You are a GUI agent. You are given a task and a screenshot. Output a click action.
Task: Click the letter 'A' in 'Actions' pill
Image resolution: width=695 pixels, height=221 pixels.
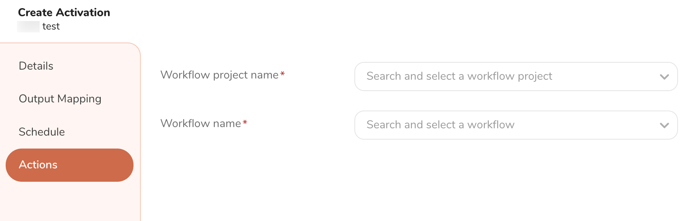coord(23,165)
